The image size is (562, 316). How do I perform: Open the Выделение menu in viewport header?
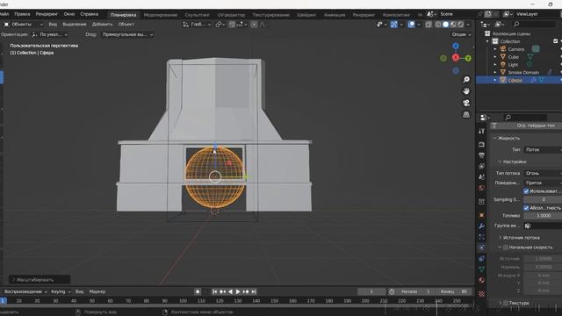[x=75, y=25]
